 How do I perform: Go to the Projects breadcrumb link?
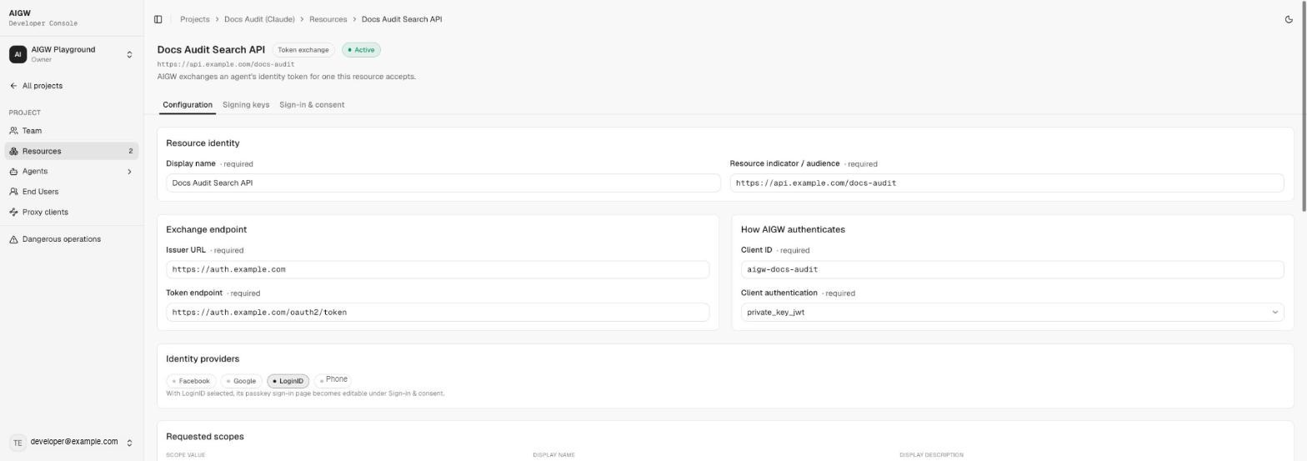pos(195,19)
